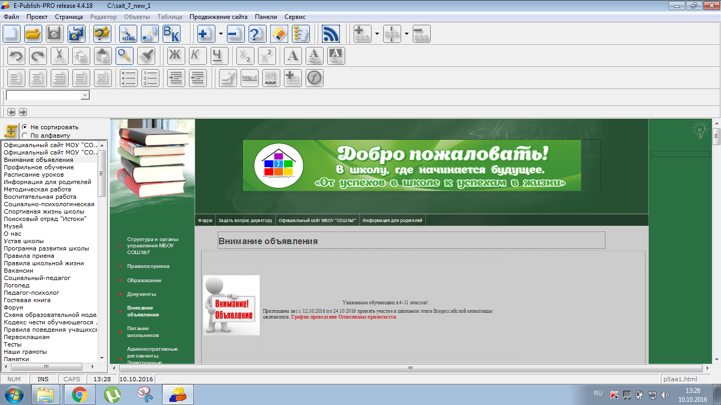721x405 pixels.
Task: Open the 'Проект' menu
Action: pos(37,17)
